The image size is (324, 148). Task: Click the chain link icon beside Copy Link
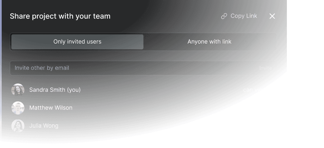coord(224,16)
